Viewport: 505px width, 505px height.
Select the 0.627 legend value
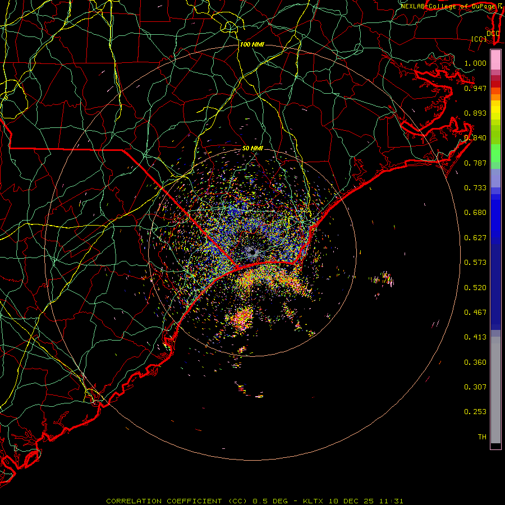475,238
